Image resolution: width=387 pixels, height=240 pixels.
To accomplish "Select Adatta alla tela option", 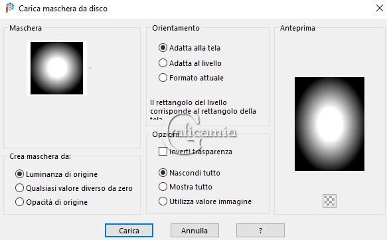I will (190, 48).
